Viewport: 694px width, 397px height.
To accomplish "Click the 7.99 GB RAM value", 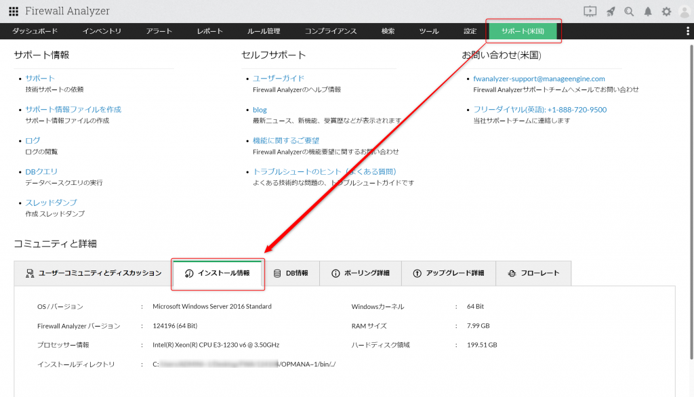I will click(x=478, y=326).
